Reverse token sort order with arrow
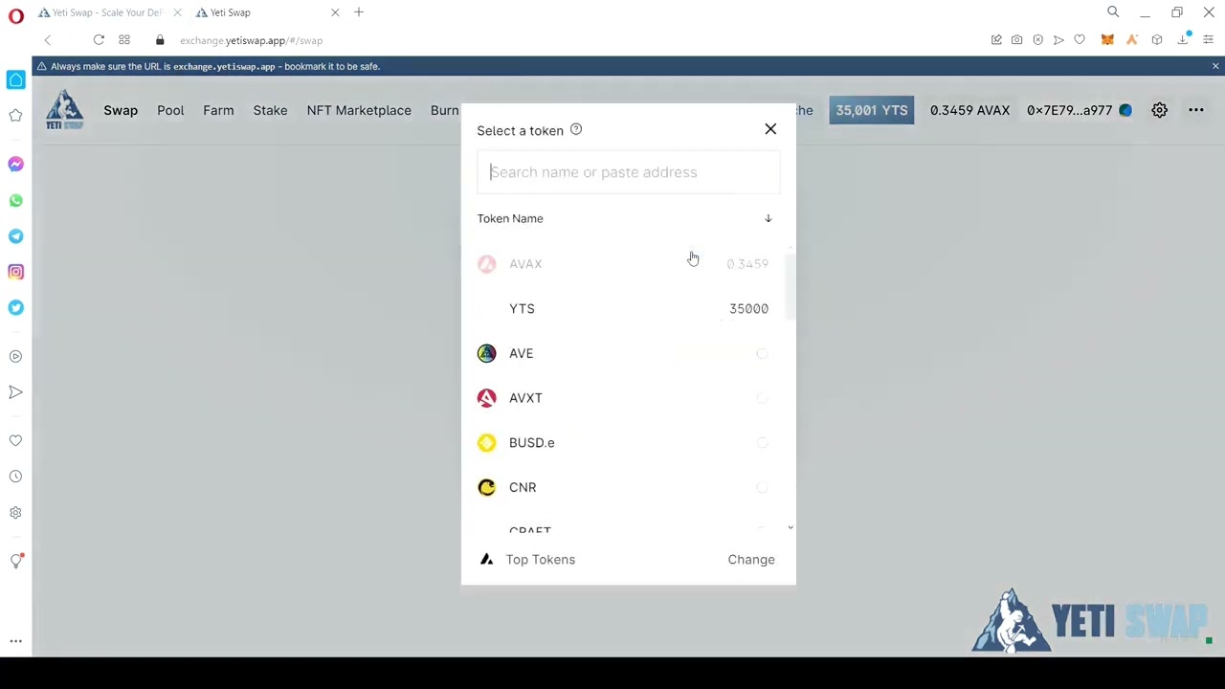The height and width of the screenshot is (689, 1225). (768, 218)
